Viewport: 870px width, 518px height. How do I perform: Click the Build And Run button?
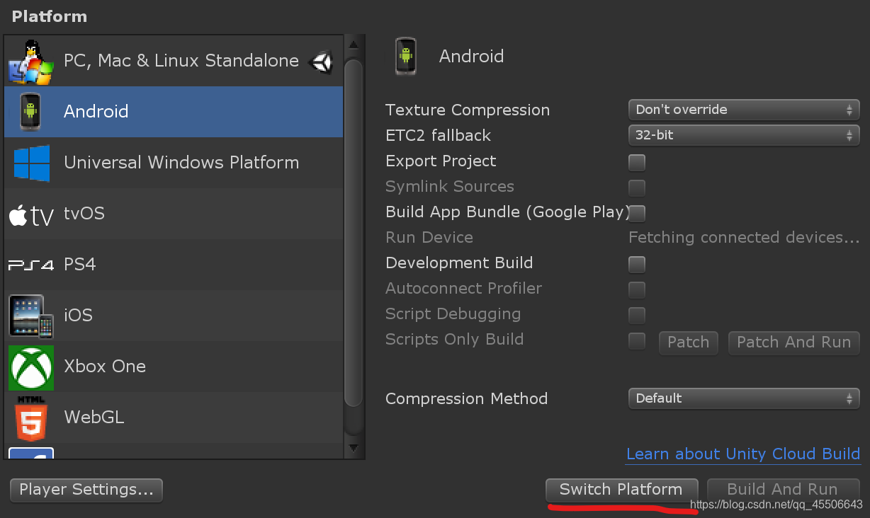[783, 490]
